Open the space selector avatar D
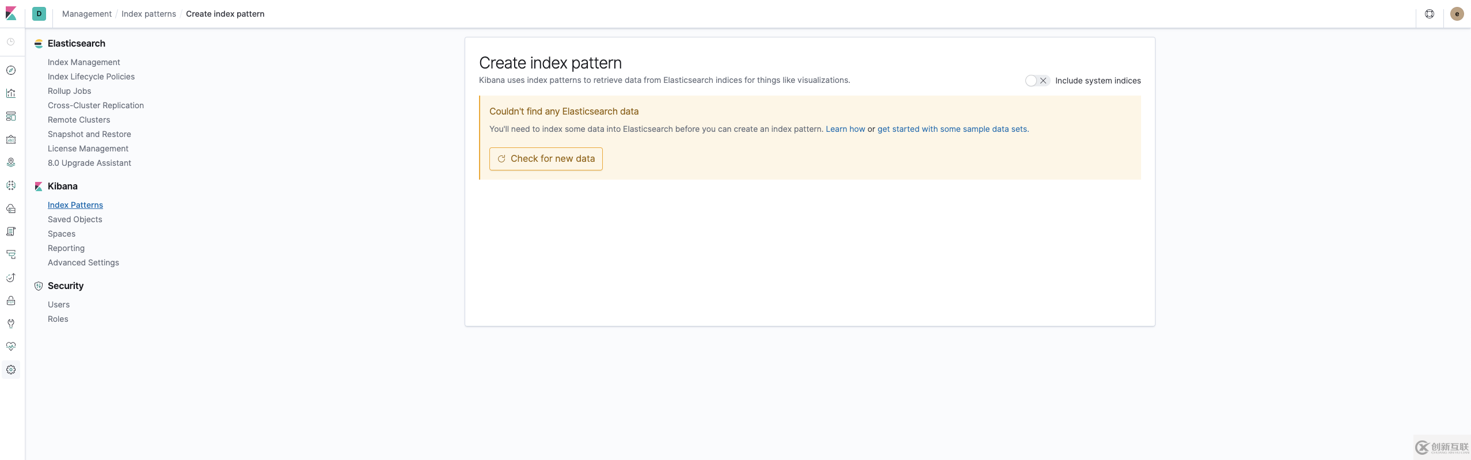 (x=39, y=14)
